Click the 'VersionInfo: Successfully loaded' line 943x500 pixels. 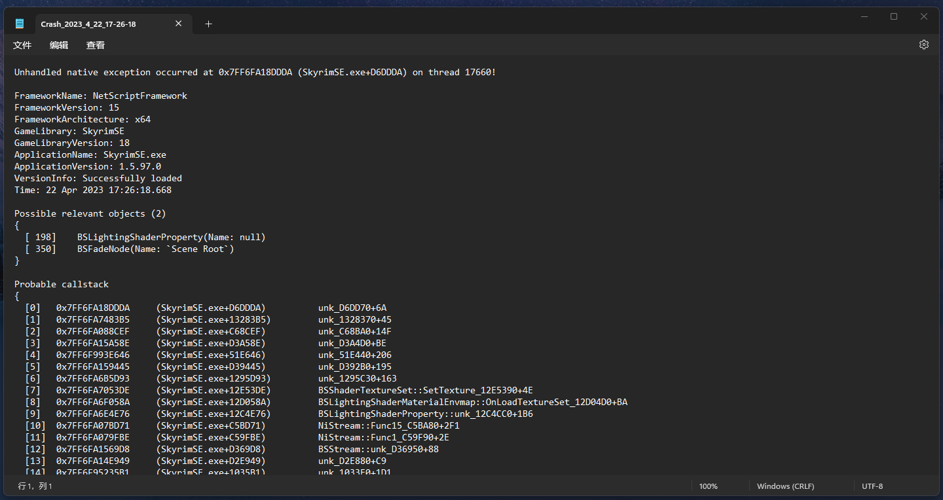pyautogui.click(x=98, y=178)
